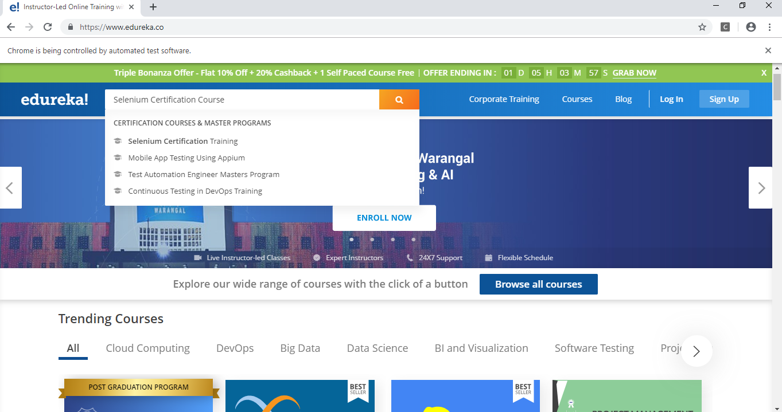782x412 pixels.
Task: Click the ENROLL NOW button
Action: click(383, 218)
